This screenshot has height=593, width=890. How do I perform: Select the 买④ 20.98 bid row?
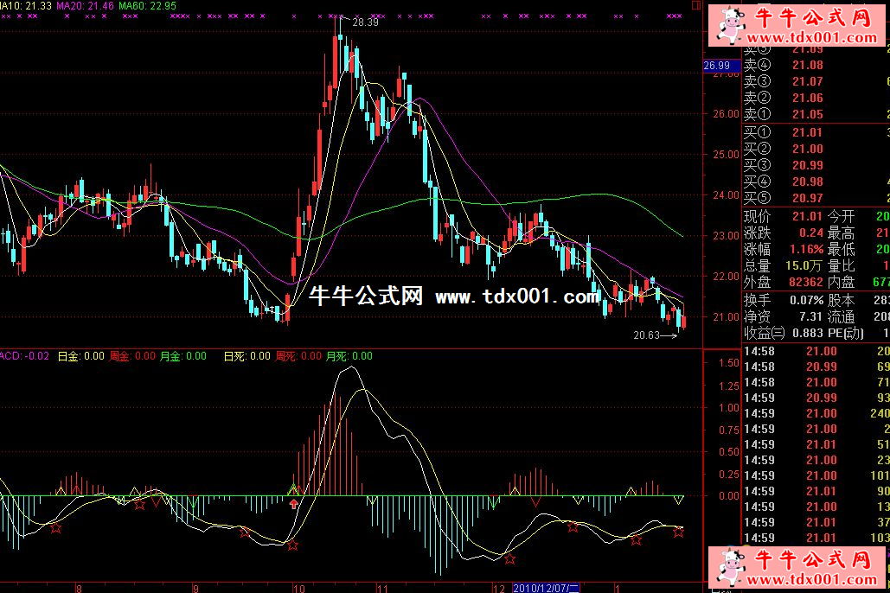(816, 182)
